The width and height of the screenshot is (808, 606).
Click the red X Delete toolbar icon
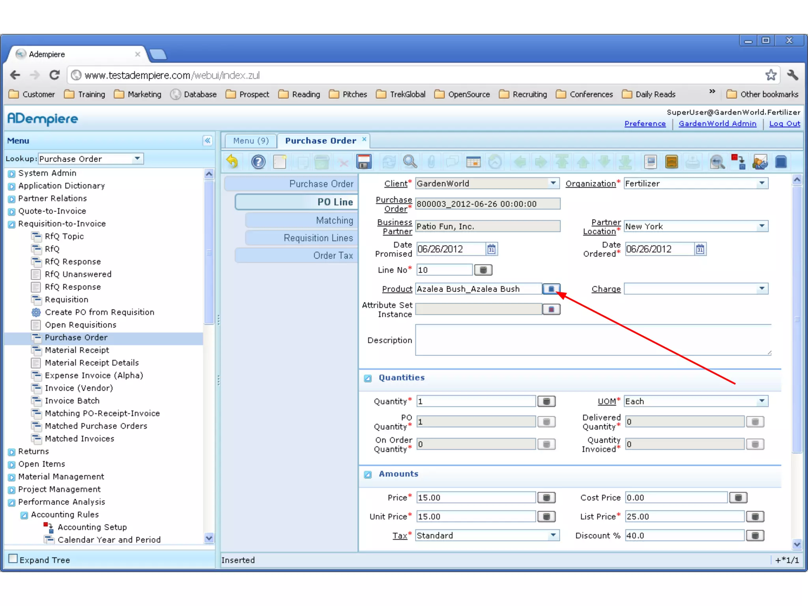point(344,163)
